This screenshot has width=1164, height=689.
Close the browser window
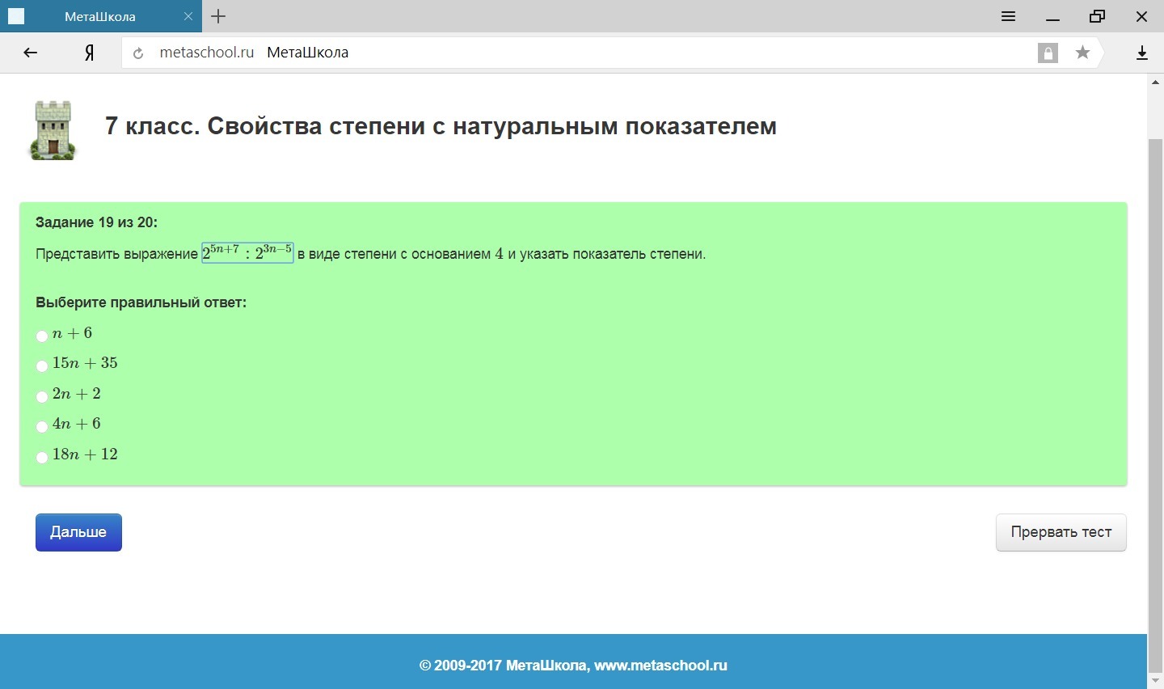point(1142,16)
